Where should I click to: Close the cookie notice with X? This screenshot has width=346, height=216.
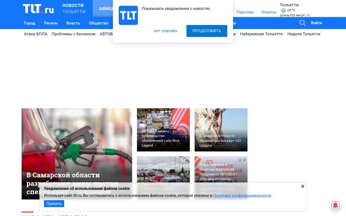coord(303,186)
